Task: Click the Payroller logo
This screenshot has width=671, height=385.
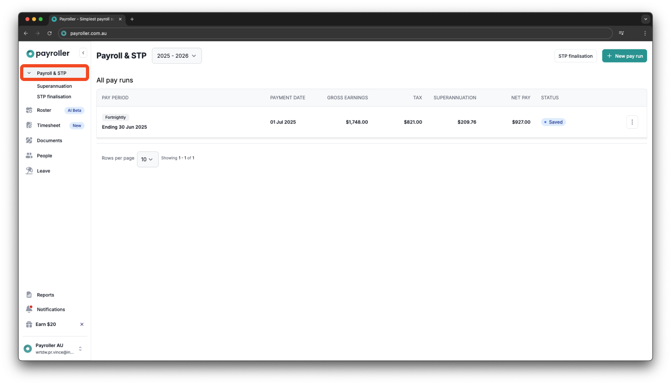Action: [47, 53]
